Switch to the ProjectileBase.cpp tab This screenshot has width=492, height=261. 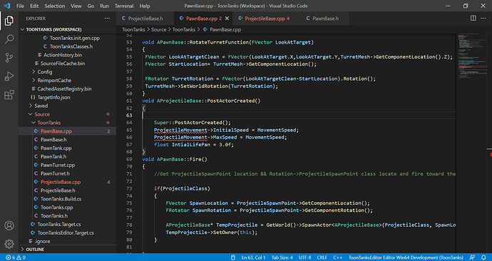[267, 19]
